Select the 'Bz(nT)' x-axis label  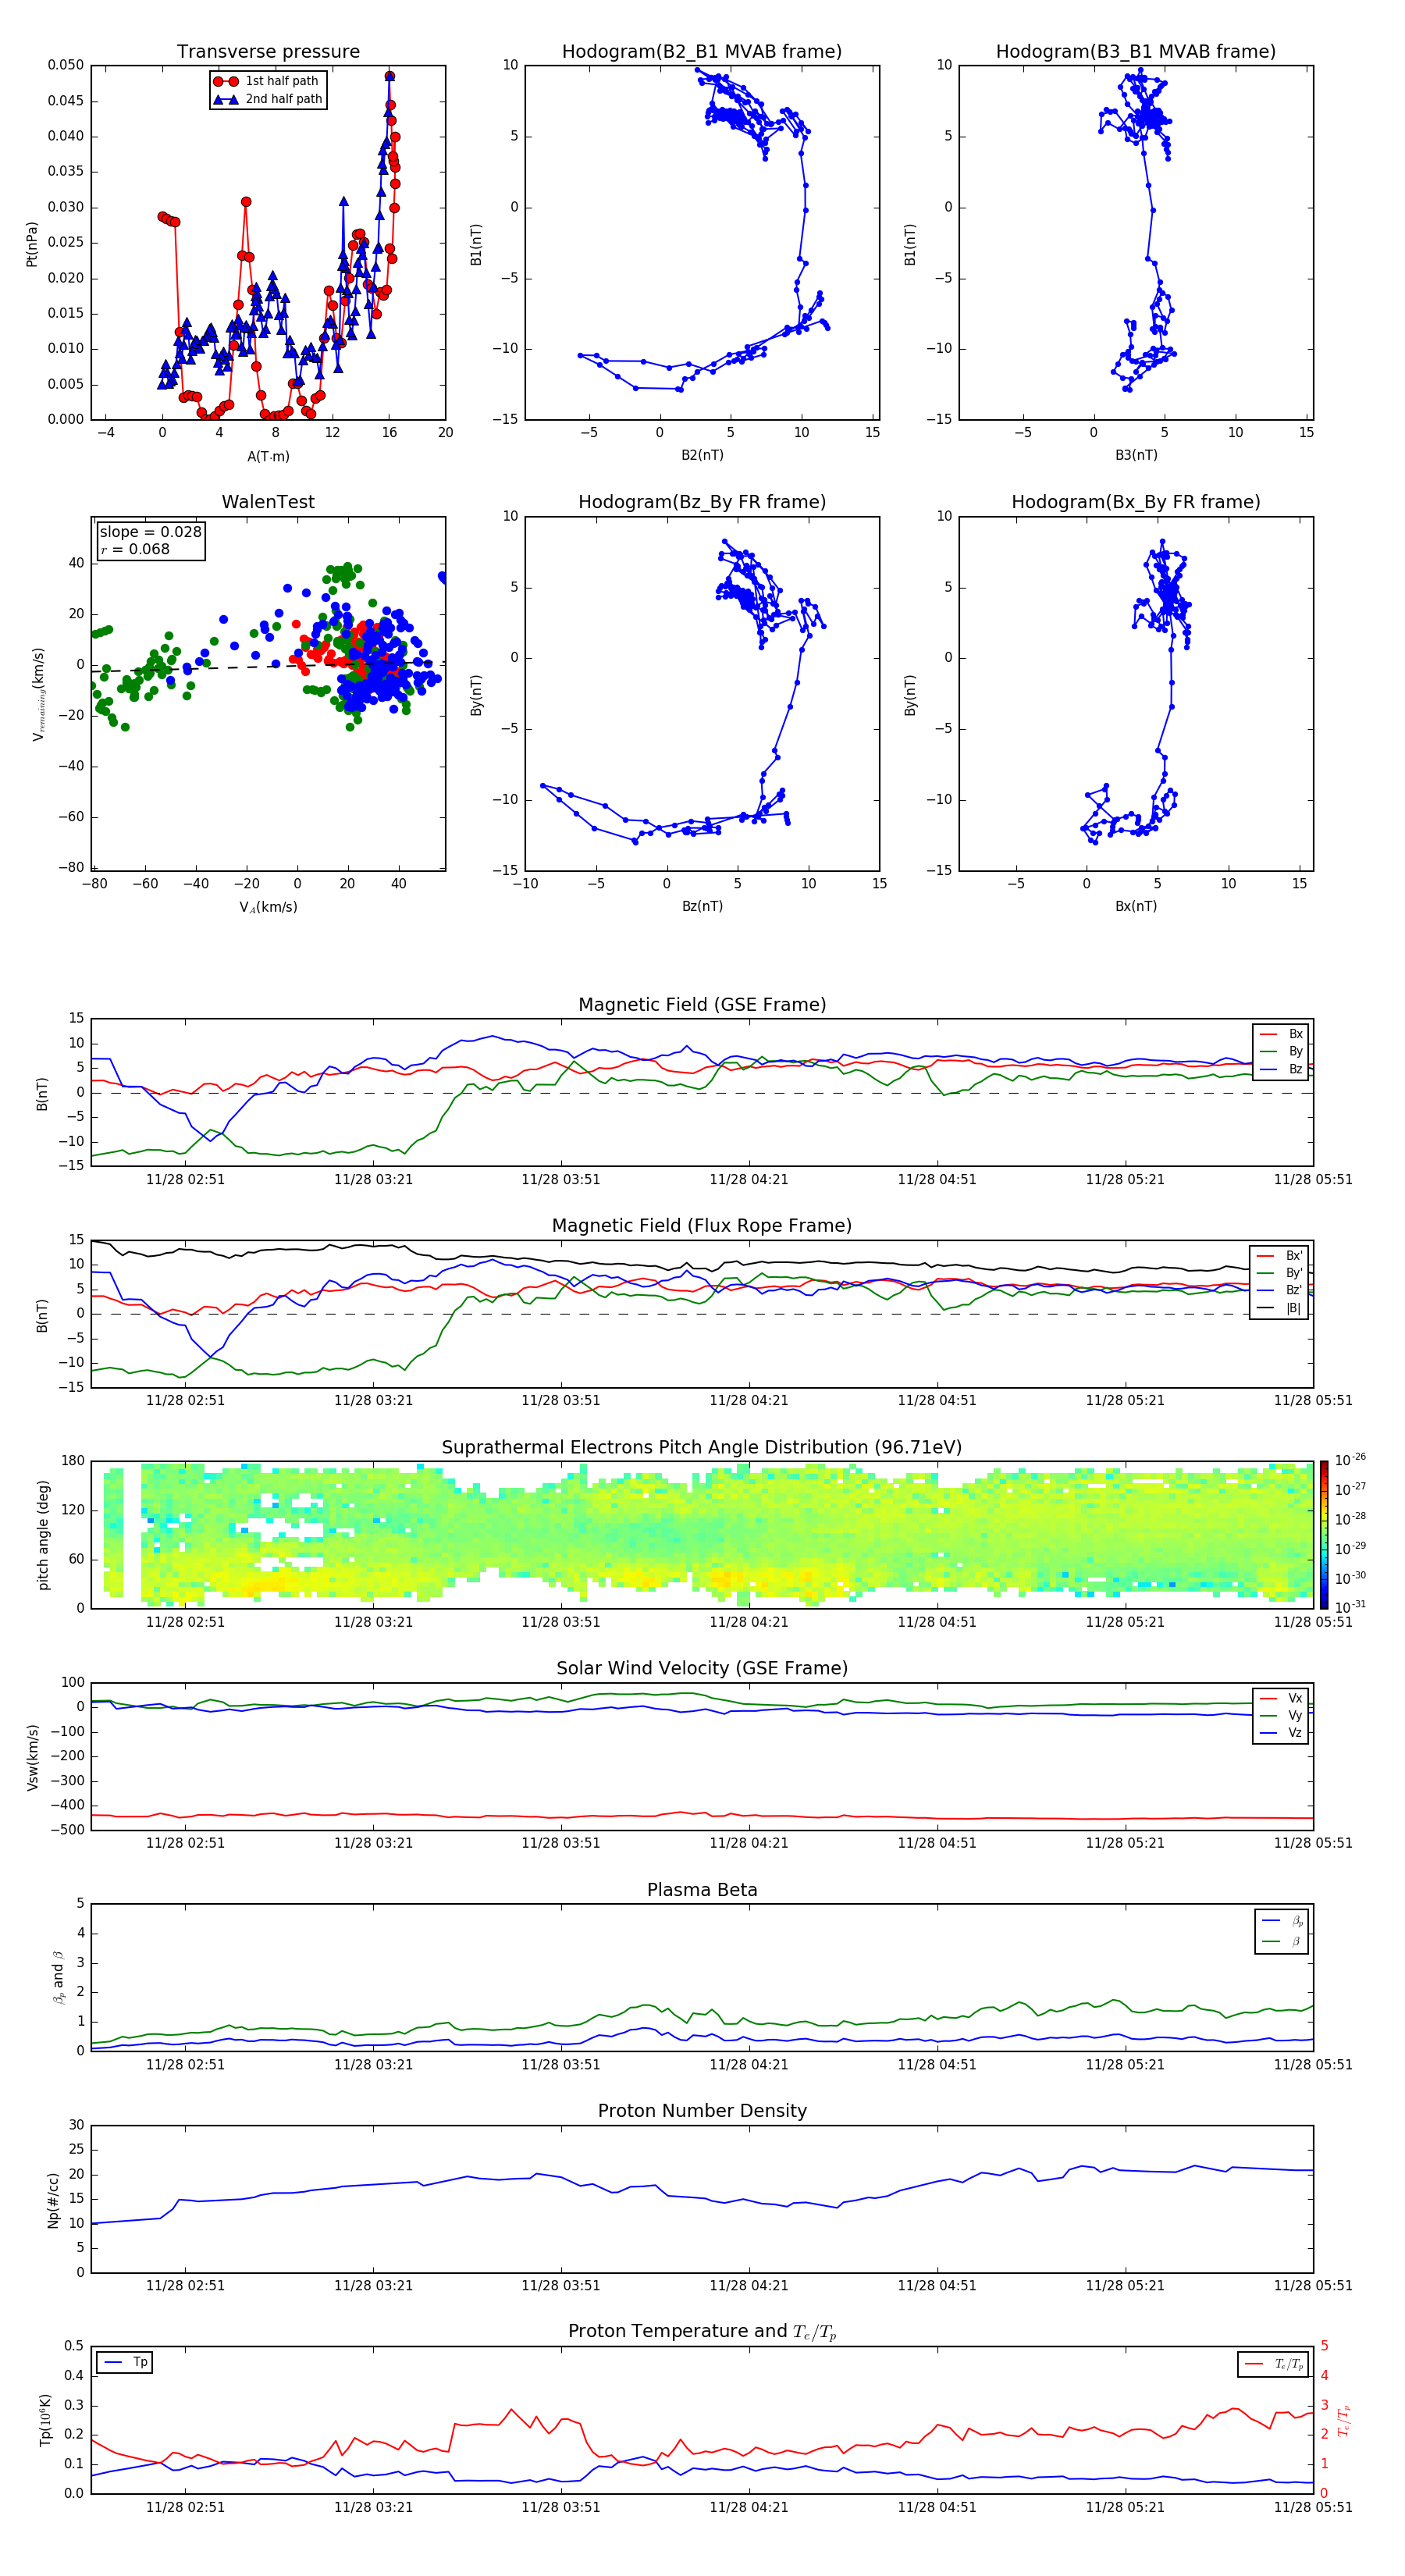pyautogui.click(x=702, y=906)
